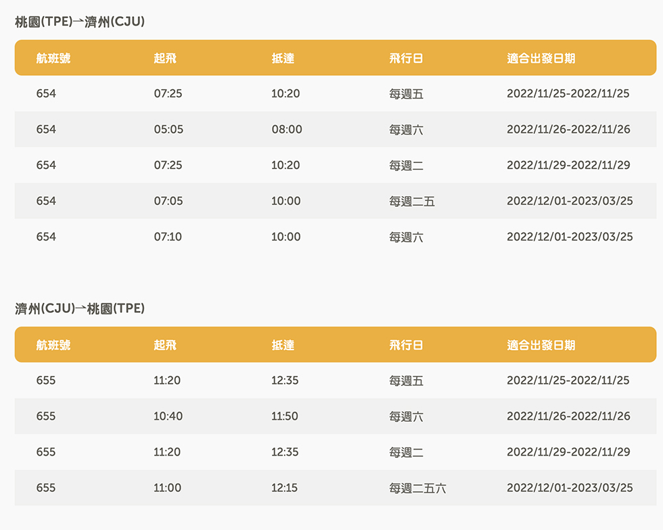The width and height of the screenshot is (663, 530).
Task: Select the 12:15 arrival time cell
Action: pos(285,487)
